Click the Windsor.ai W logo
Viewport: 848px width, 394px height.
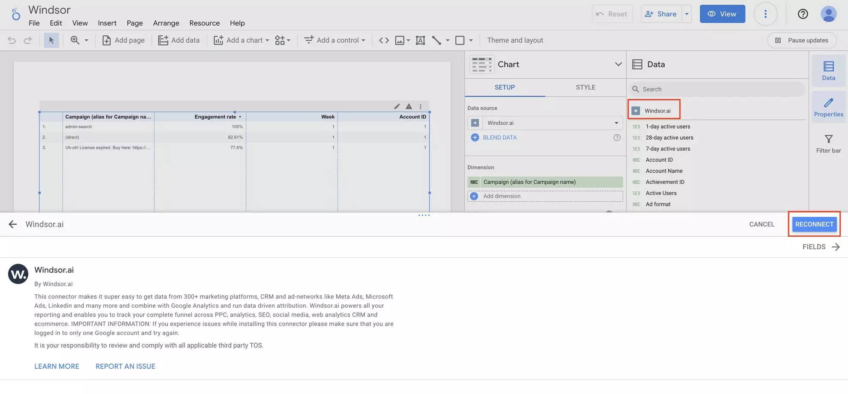(x=18, y=274)
